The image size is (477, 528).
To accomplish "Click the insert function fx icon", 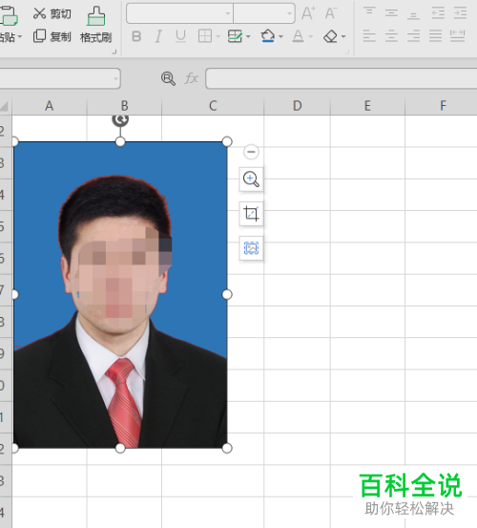I will pyautogui.click(x=192, y=79).
